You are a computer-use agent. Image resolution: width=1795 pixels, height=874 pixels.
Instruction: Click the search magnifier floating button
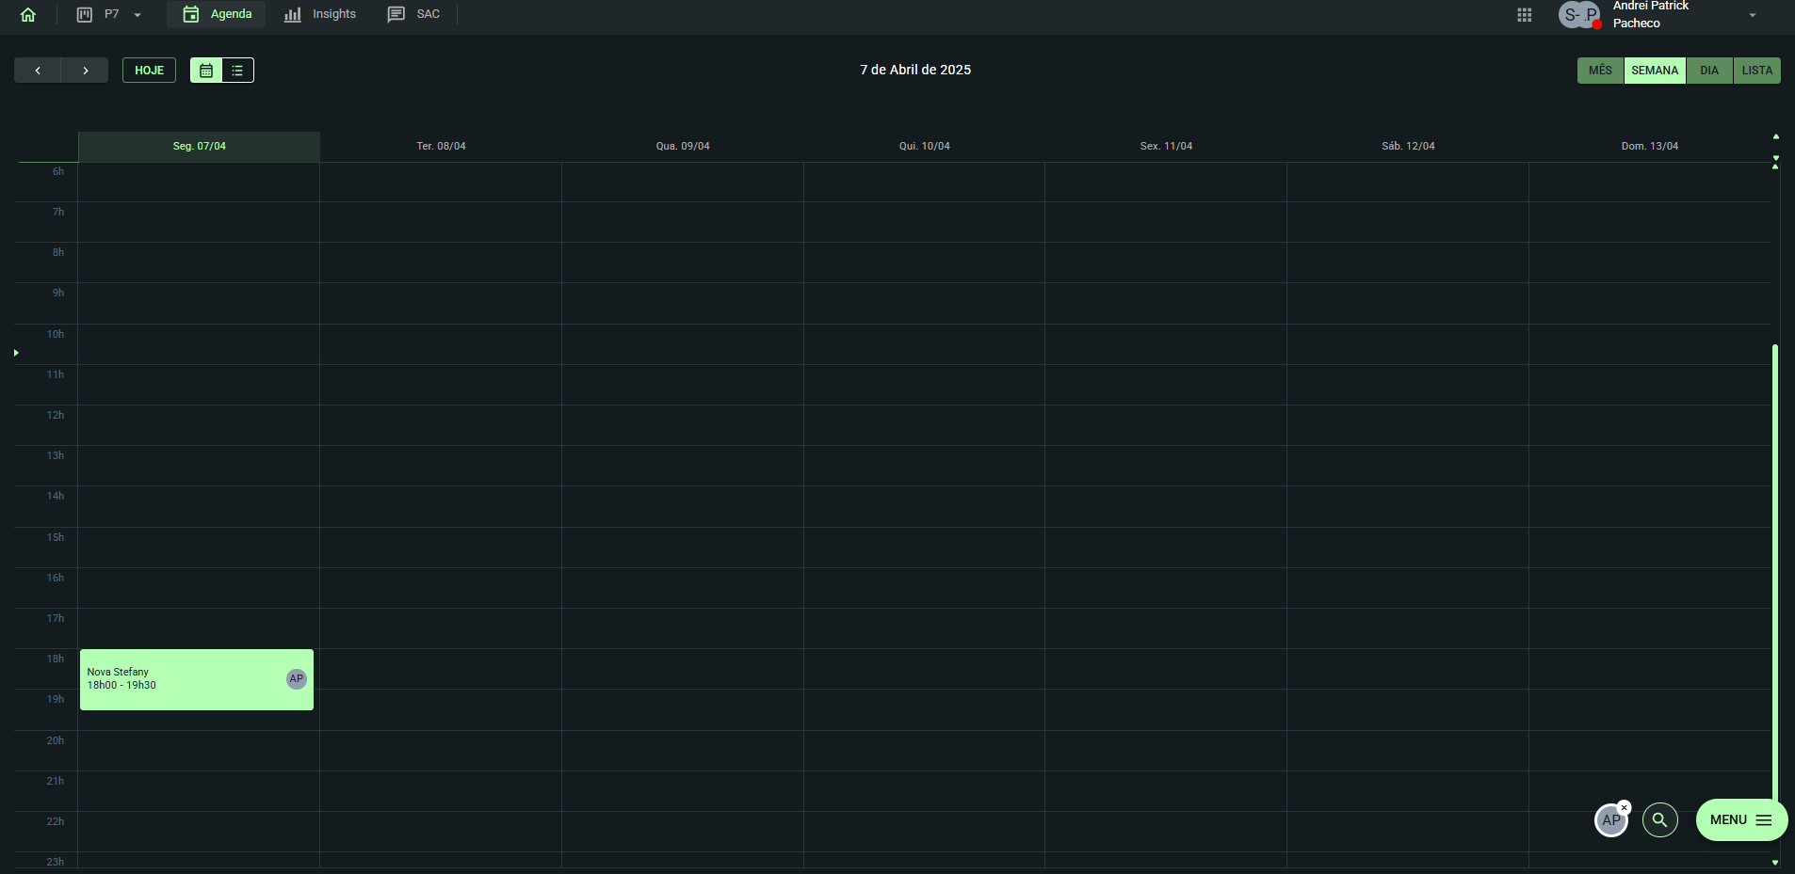1659,819
